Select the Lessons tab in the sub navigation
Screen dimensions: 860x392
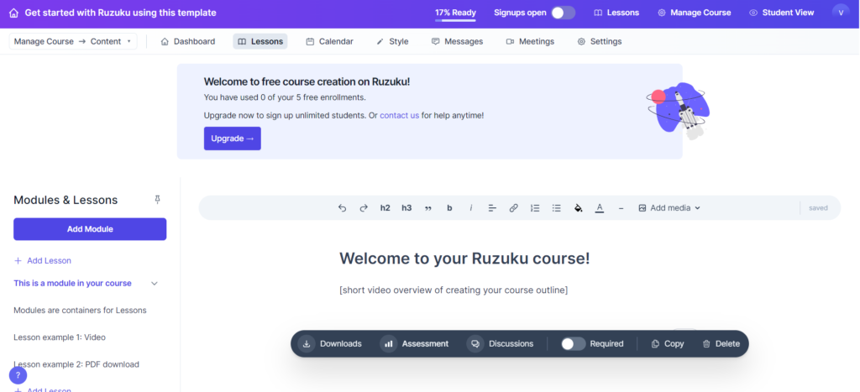pyautogui.click(x=260, y=41)
